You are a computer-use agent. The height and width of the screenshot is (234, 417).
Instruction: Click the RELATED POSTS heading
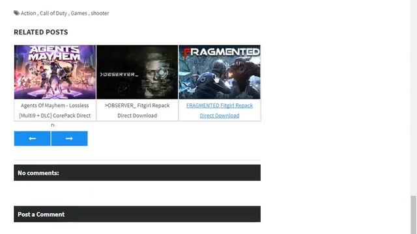click(41, 32)
